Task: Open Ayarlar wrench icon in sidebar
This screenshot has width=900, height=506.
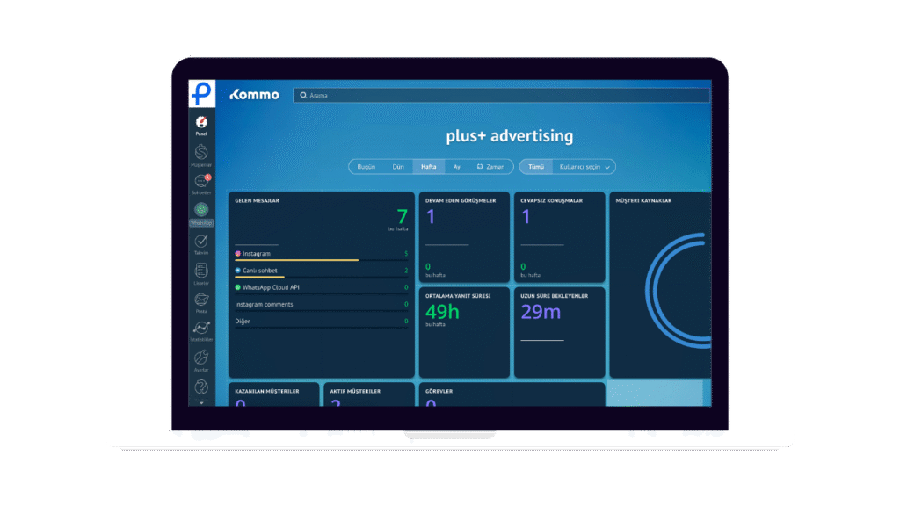Action: [x=201, y=358]
